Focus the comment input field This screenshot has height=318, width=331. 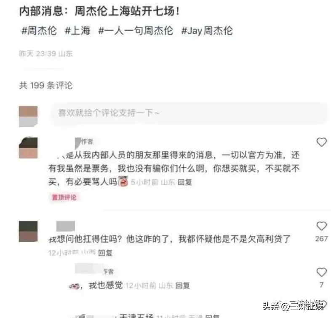pos(189,113)
